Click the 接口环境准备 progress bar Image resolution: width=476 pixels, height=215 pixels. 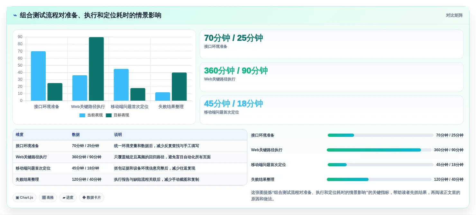(x=380, y=135)
